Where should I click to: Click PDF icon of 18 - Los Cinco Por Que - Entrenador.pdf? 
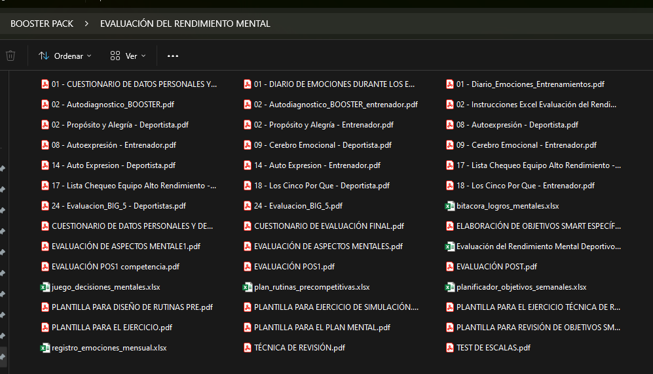[450, 185]
